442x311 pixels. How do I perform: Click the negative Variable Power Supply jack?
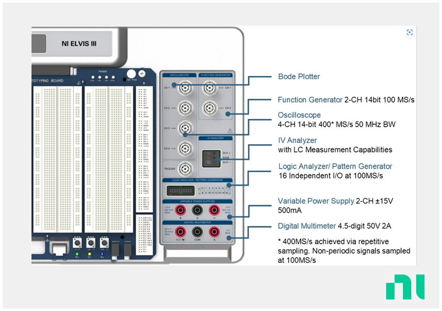(214, 209)
